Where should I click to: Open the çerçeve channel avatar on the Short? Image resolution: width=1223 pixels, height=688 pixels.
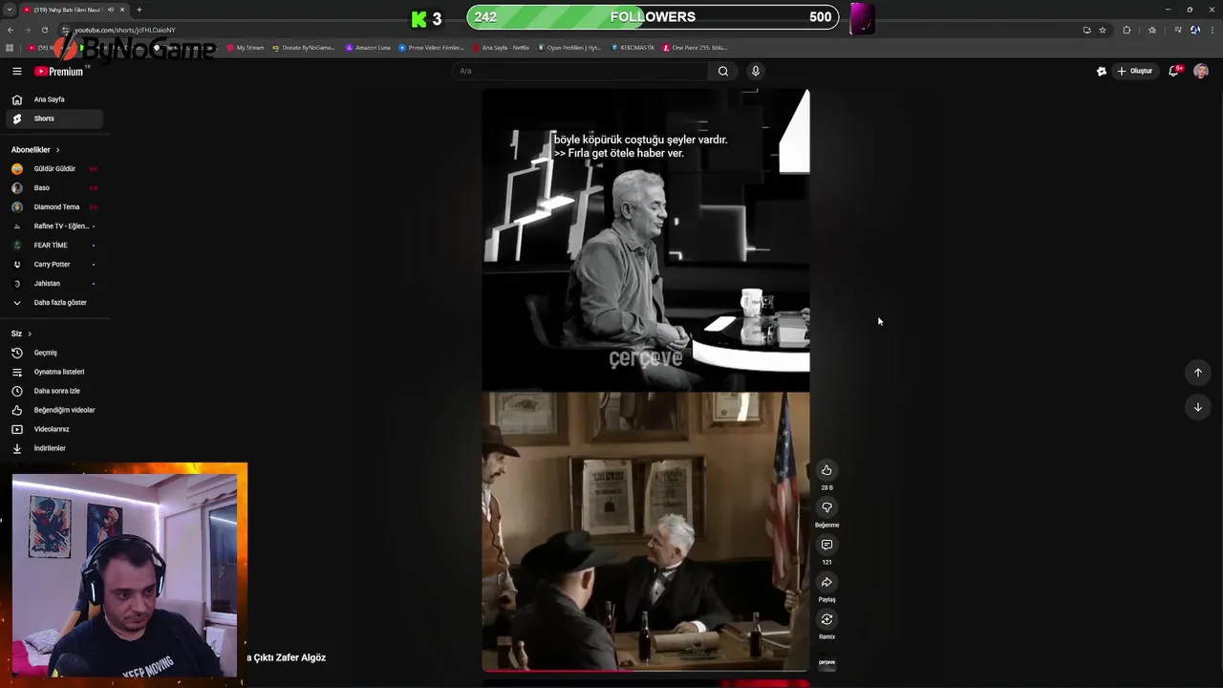coord(826,662)
